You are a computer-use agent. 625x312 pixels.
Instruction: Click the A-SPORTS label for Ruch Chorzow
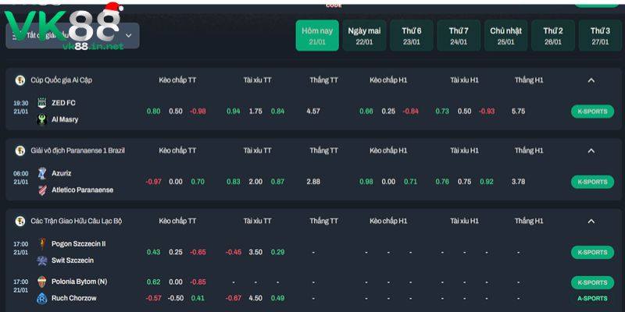point(592,298)
